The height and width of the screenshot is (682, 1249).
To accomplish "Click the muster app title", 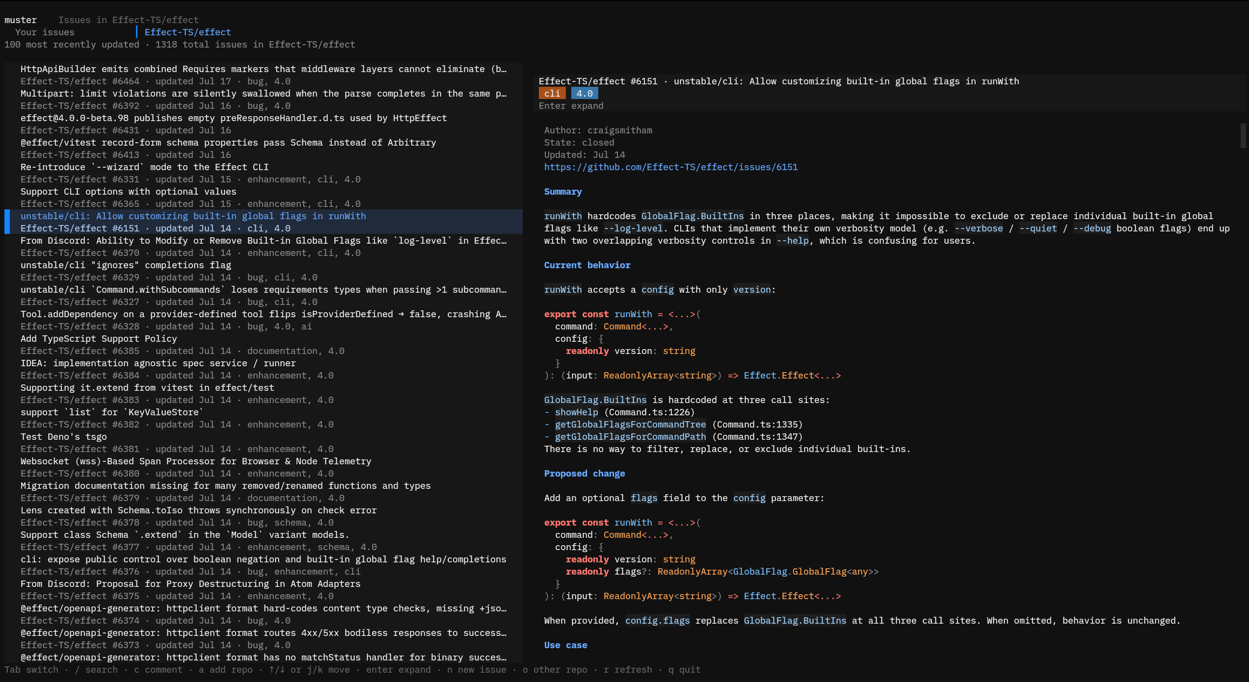I will click(21, 20).
